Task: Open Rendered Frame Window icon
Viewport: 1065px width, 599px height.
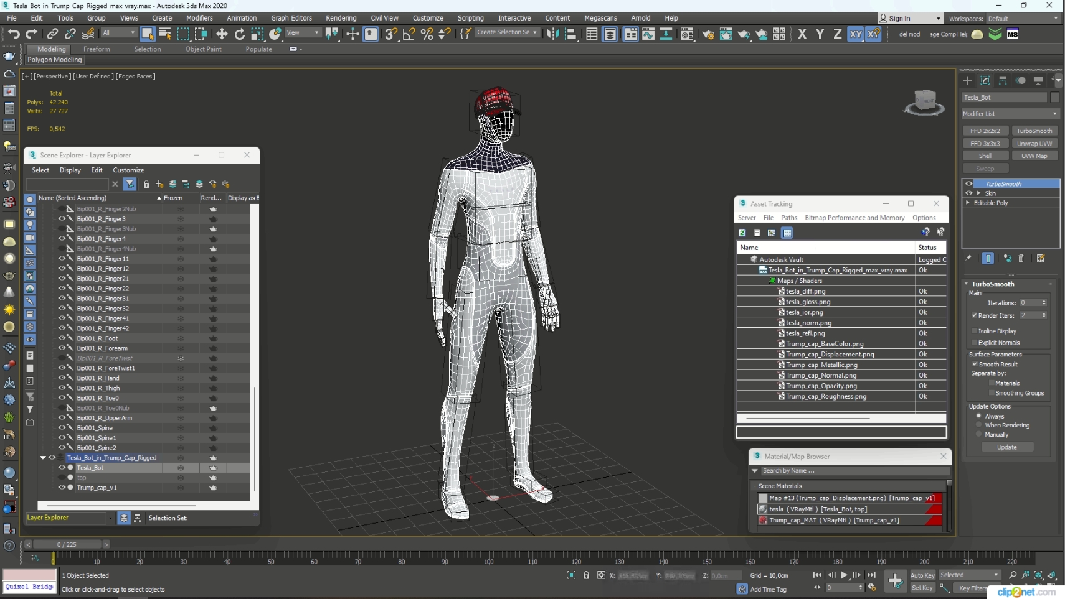Action: pos(726,34)
